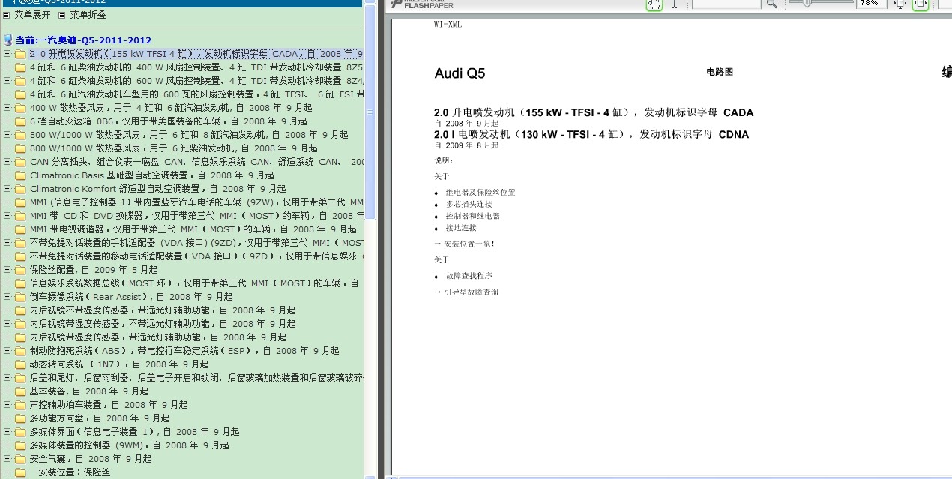Click the computer icon beside 当前:一汽奥迪-Q5-2011-2012
This screenshot has width=952, height=479.
pos(7,40)
